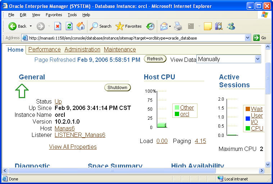The height and width of the screenshot is (184, 273).
Task: Click in the address URL field
Action: [136, 38]
